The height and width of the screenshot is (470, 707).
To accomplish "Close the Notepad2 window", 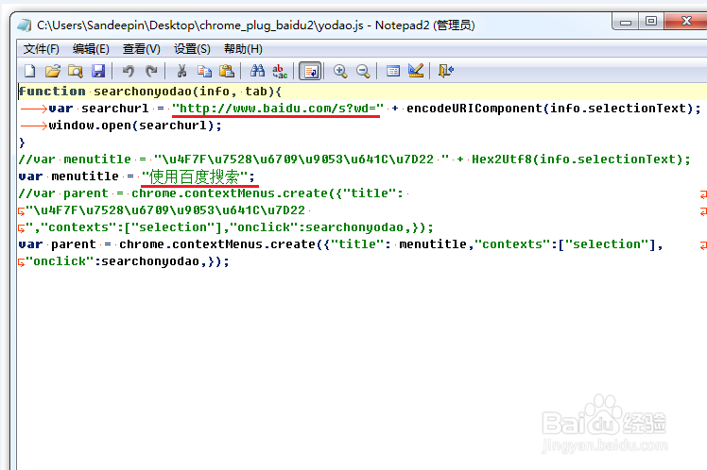I will pos(686,21).
